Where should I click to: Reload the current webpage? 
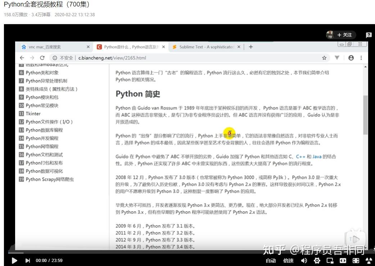pos(42,58)
